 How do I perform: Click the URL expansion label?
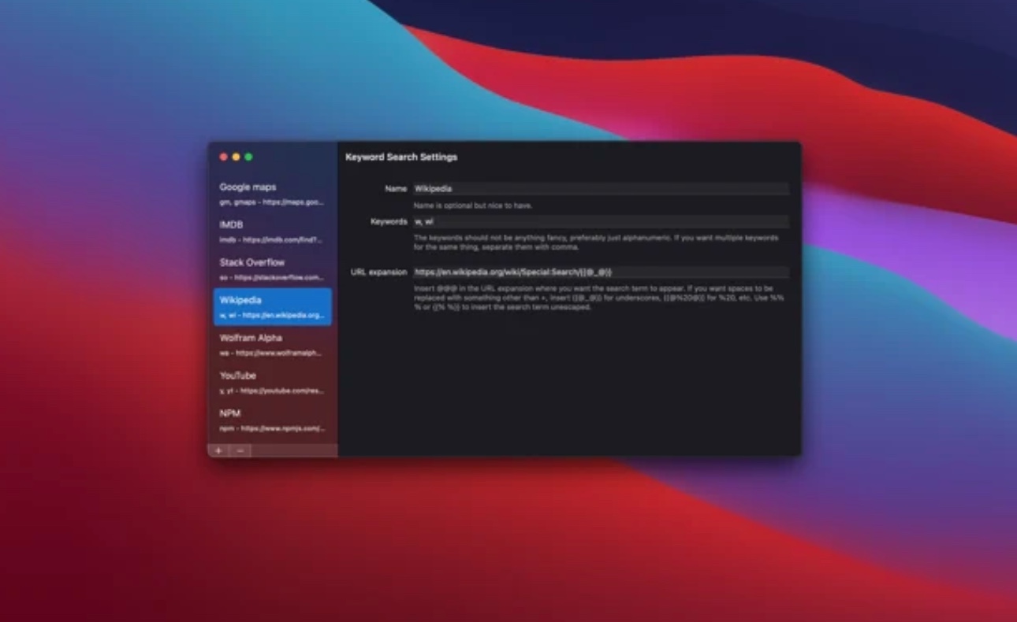pos(378,272)
